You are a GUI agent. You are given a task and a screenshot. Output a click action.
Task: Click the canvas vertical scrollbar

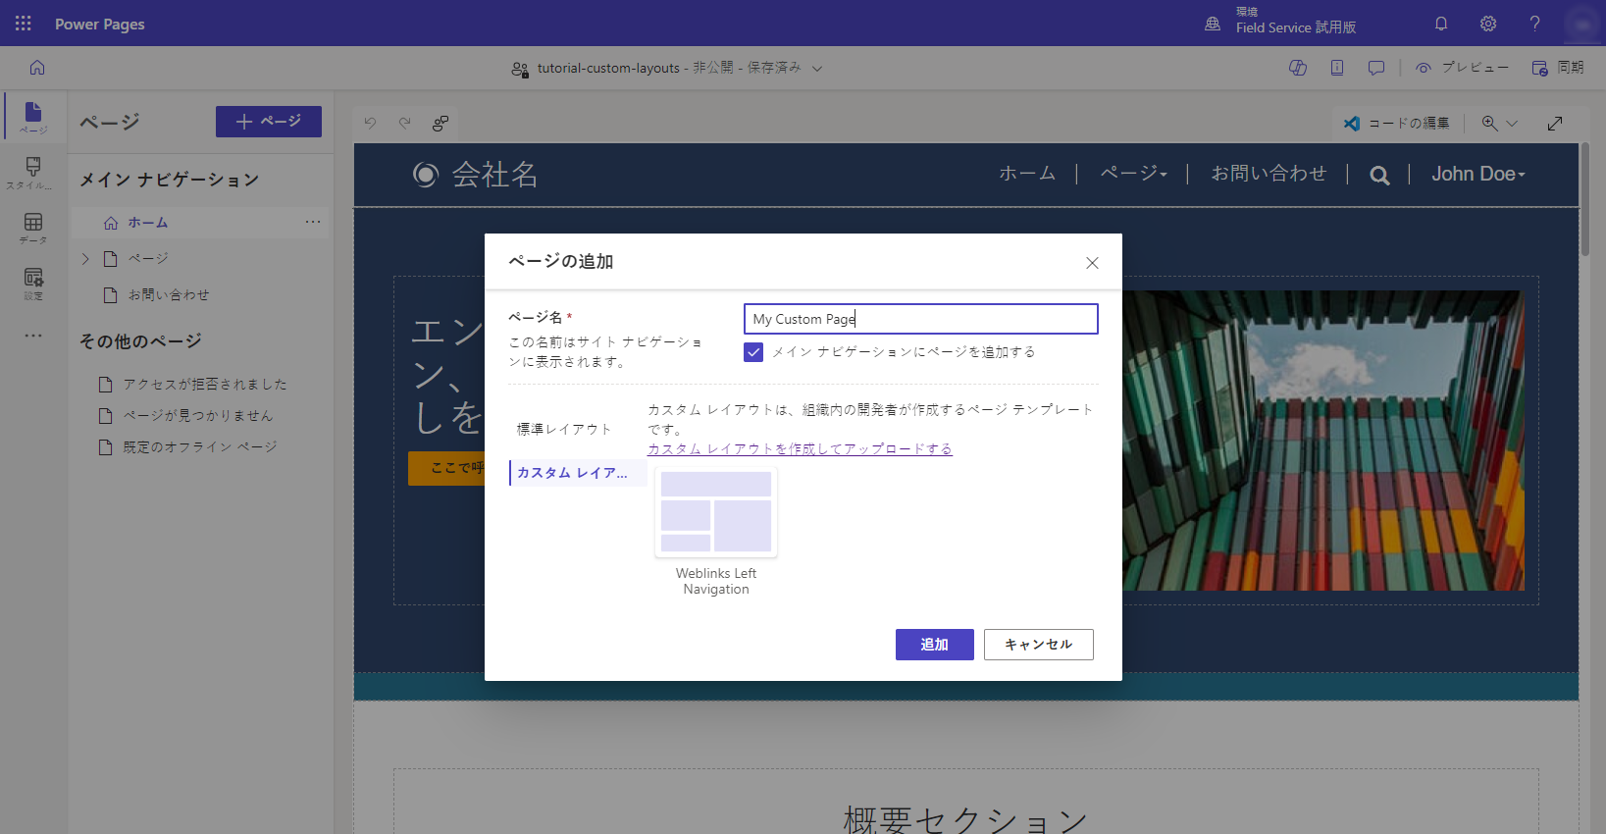click(1584, 201)
